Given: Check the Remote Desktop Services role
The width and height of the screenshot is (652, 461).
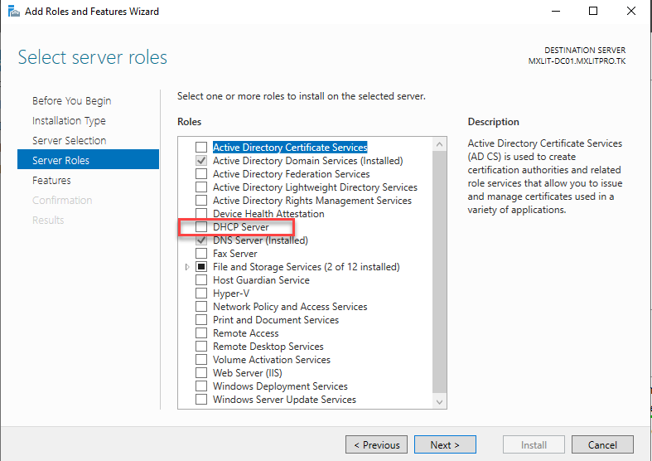Looking at the screenshot, I should coord(201,347).
